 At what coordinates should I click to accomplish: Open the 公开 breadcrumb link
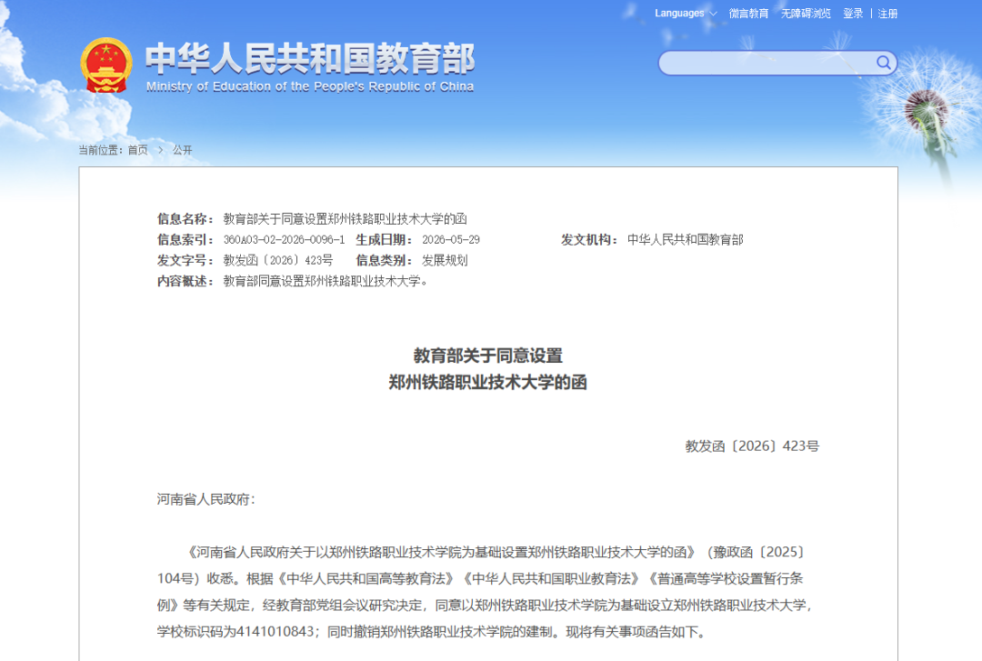[x=182, y=150]
